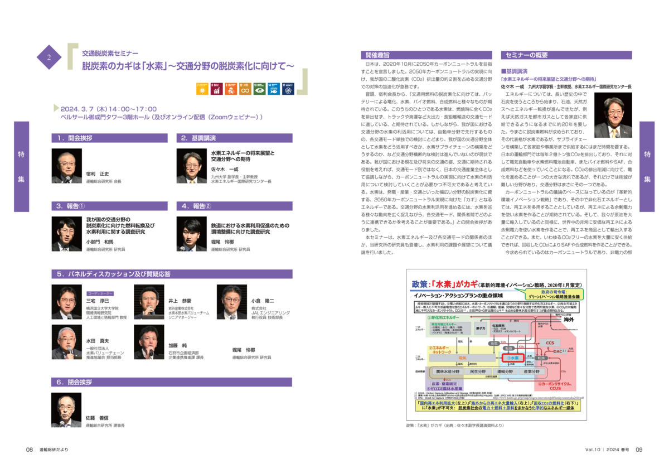
Task: Select the speaker photo under 報告② heading
Action: point(192,234)
